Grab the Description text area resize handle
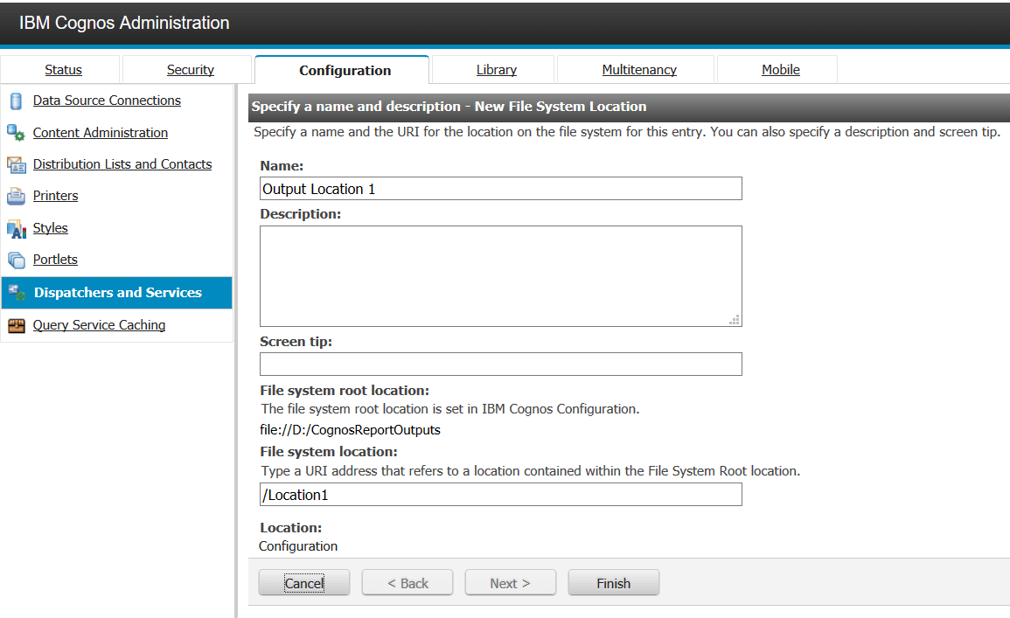Screen dimensions: 1010x618 (x=735, y=319)
